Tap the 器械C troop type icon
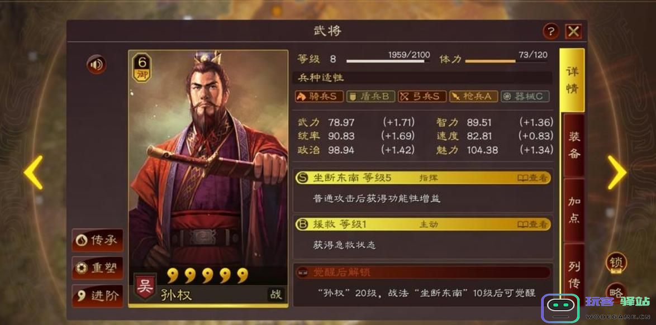This screenshot has width=656, height=325. tap(525, 97)
